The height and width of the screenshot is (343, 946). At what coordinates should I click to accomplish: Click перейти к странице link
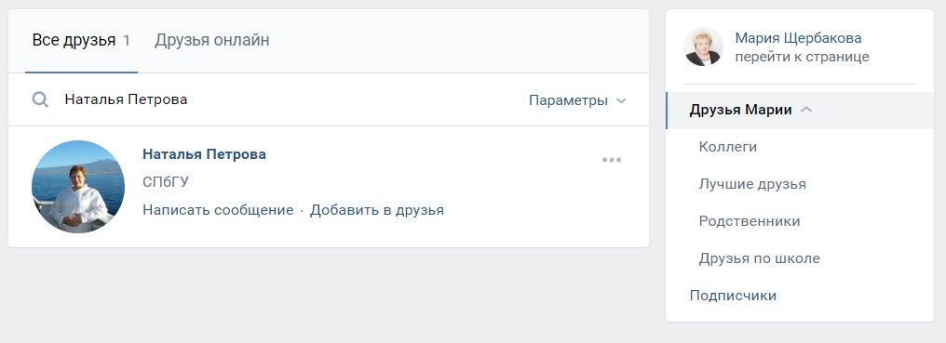802,57
